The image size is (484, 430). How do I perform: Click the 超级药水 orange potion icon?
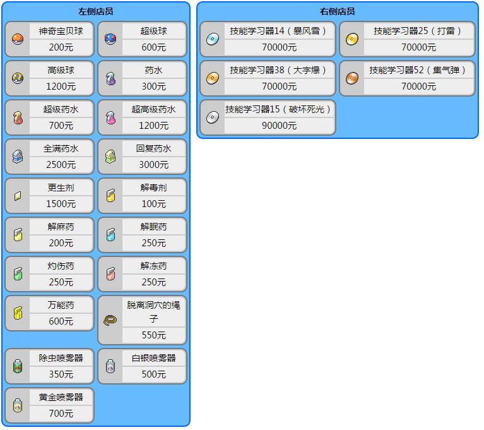(18, 117)
